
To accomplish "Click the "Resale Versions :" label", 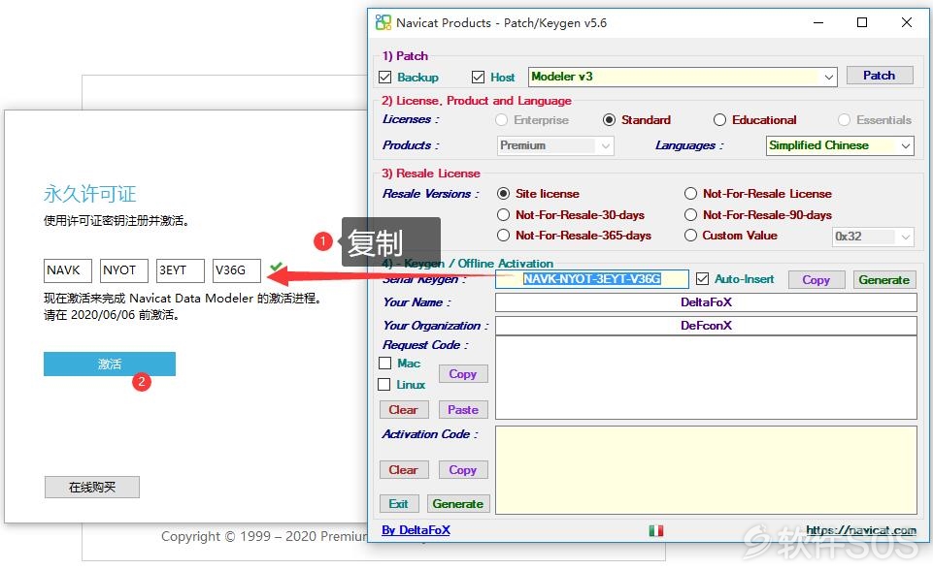I will click(431, 194).
